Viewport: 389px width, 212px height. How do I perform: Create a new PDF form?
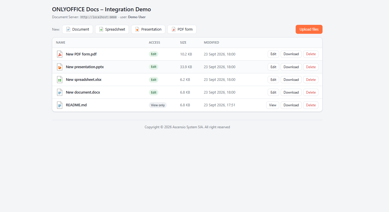(x=182, y=29)
